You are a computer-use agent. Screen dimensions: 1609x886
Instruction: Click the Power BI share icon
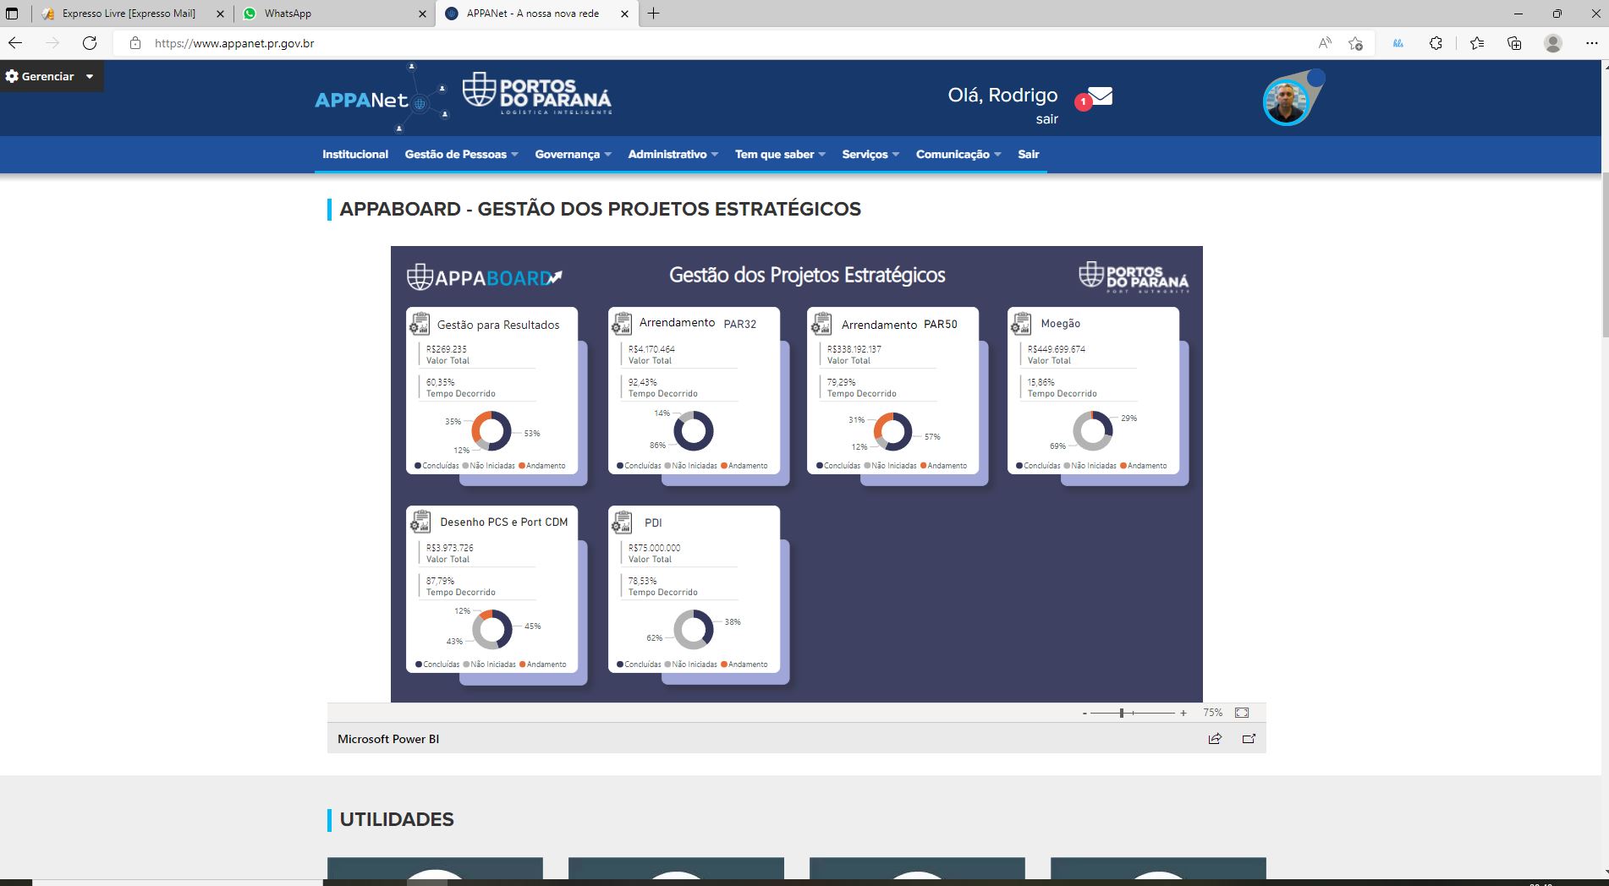tap(1215, 738)
